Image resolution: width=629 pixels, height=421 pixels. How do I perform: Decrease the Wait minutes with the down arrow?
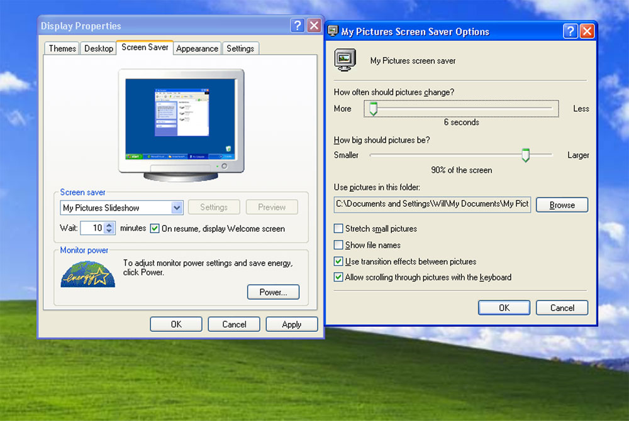coord(109,231)
